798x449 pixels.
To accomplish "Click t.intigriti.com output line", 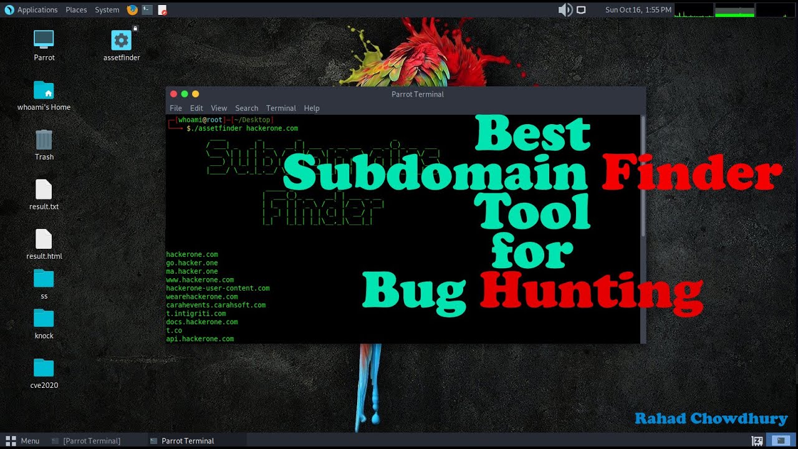I will (196, 314).
